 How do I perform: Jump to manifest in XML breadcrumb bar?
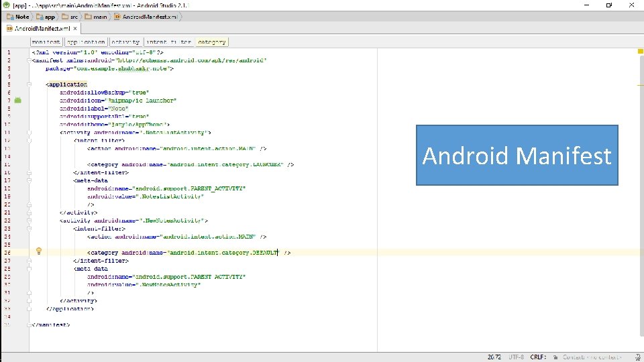point(46,42)
